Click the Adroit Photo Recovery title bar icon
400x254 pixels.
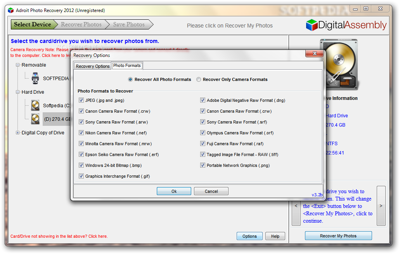click(x=10, y=10)
